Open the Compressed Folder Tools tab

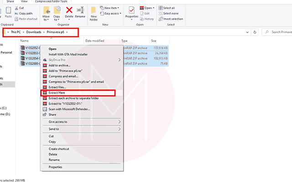pos(51,1)
